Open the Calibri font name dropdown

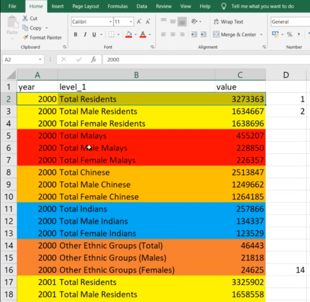click(x=110, y=22)
